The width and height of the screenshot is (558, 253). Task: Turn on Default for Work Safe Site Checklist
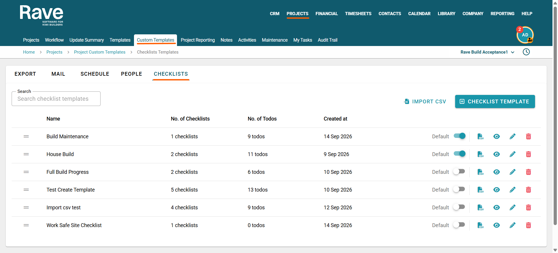(x=459, y=225)
